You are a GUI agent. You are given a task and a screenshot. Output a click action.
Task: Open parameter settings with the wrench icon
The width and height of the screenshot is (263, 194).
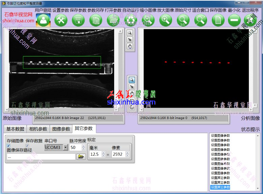61,20
